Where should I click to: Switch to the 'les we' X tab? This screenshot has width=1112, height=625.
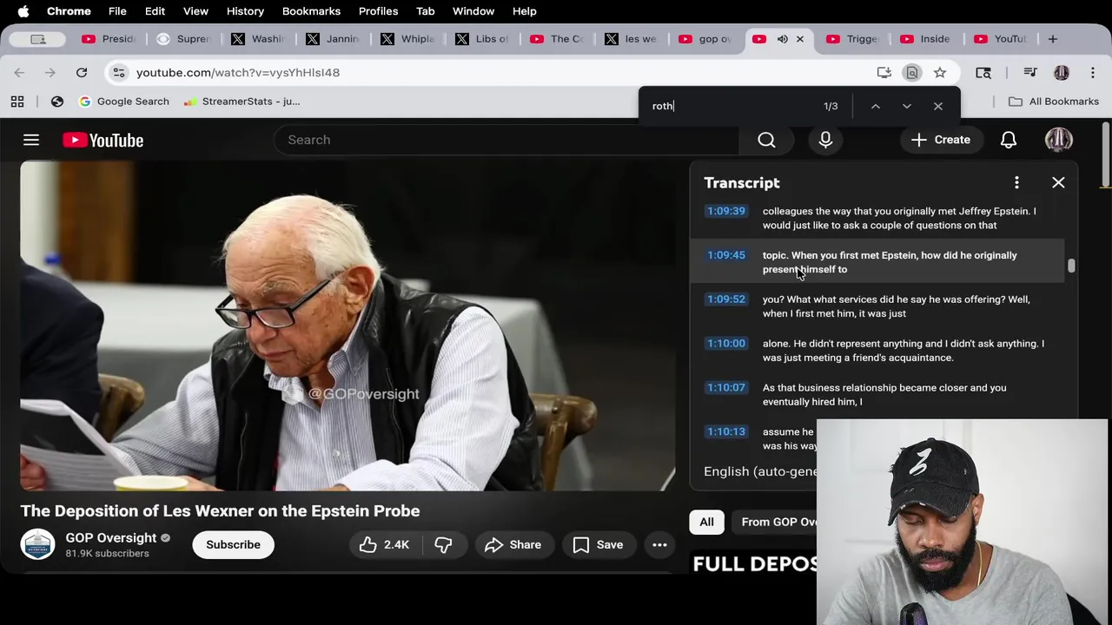(632, 39)
